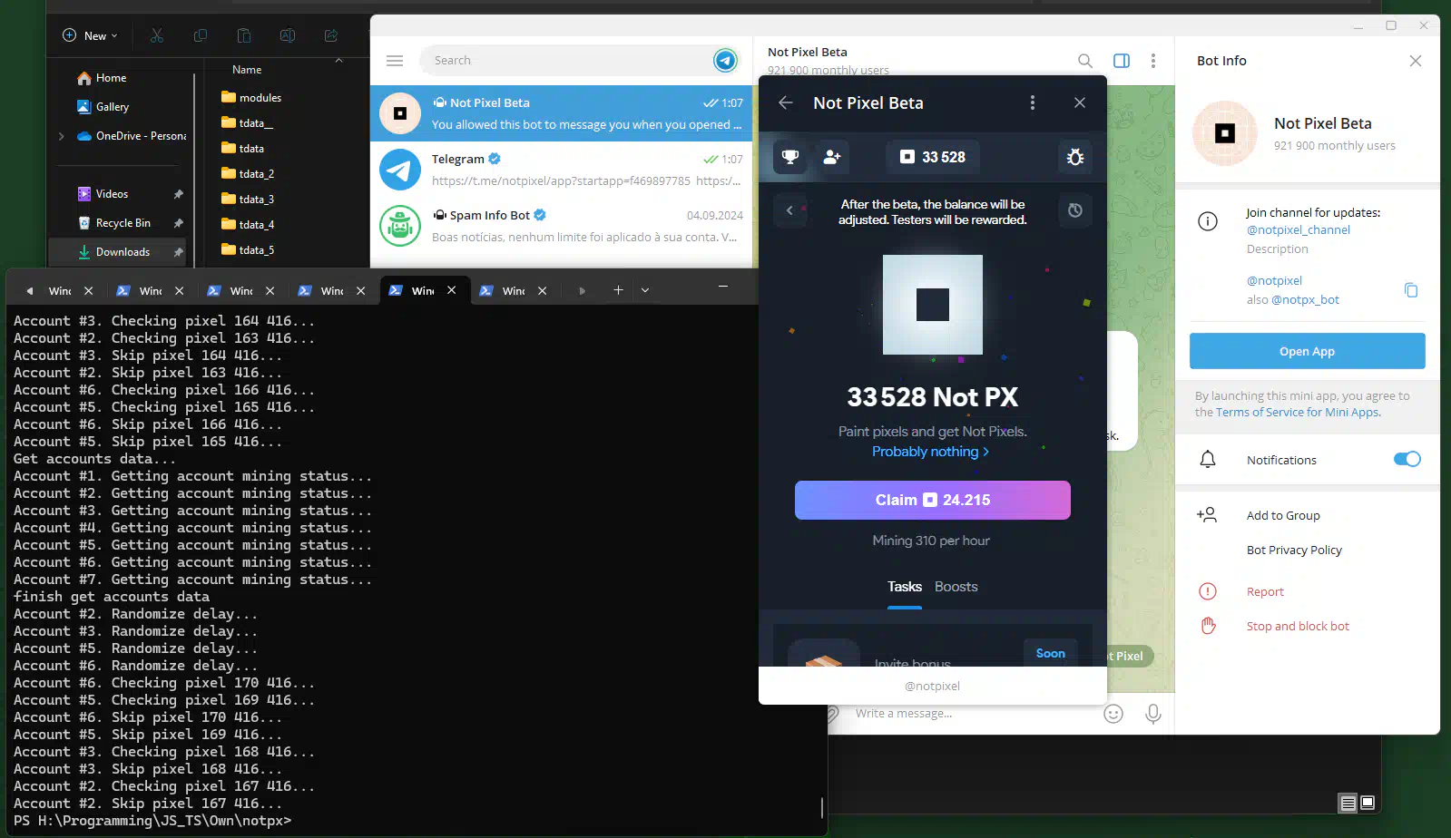Copy the @notpixel username with copy icon
Image resolution: width=1451 pixels, height=838 pixels.
[x=1410, y=290]
